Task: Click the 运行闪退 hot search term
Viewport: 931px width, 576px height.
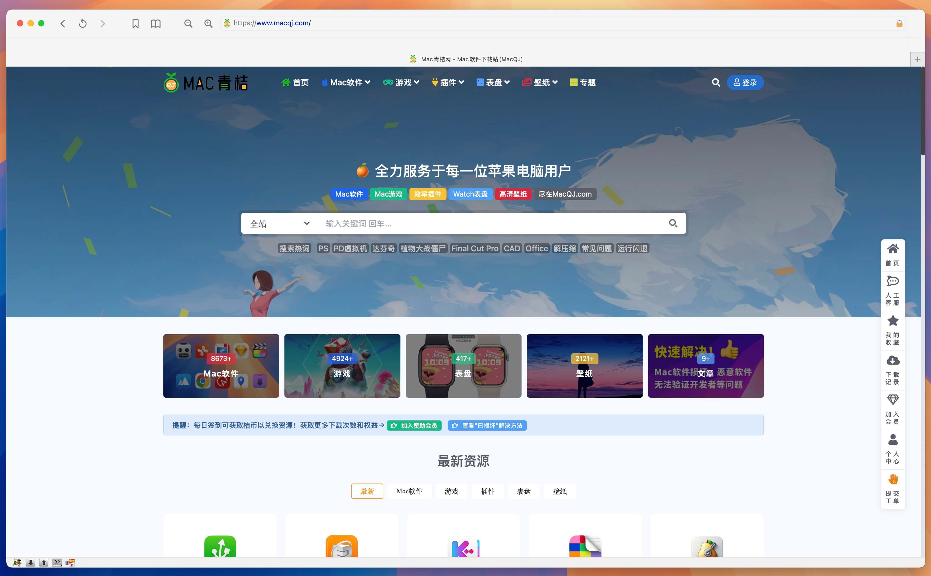Action: point(632,248)
